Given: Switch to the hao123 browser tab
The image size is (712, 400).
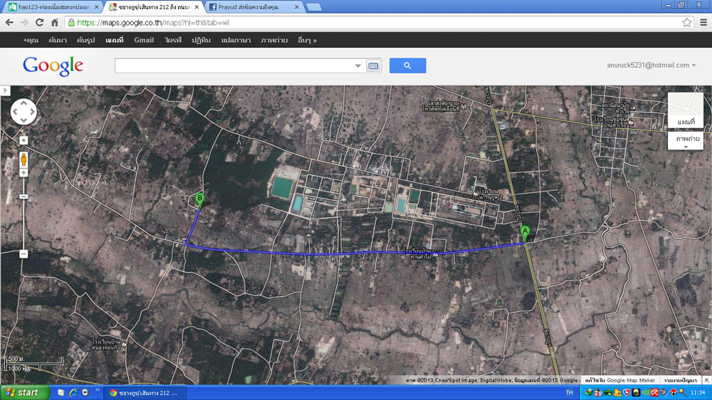Looking at the screenshot, I should (52, 7).
